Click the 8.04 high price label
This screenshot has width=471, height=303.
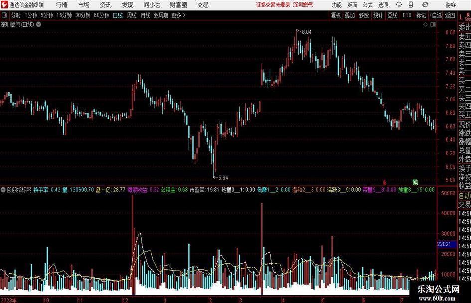tap(307, 32)
